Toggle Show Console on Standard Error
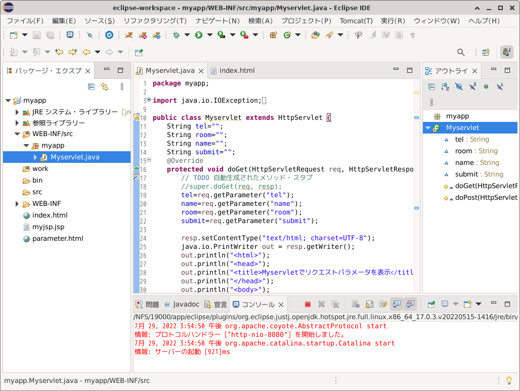The width and height of the screenshot is (520, 391). pos(410,304)
